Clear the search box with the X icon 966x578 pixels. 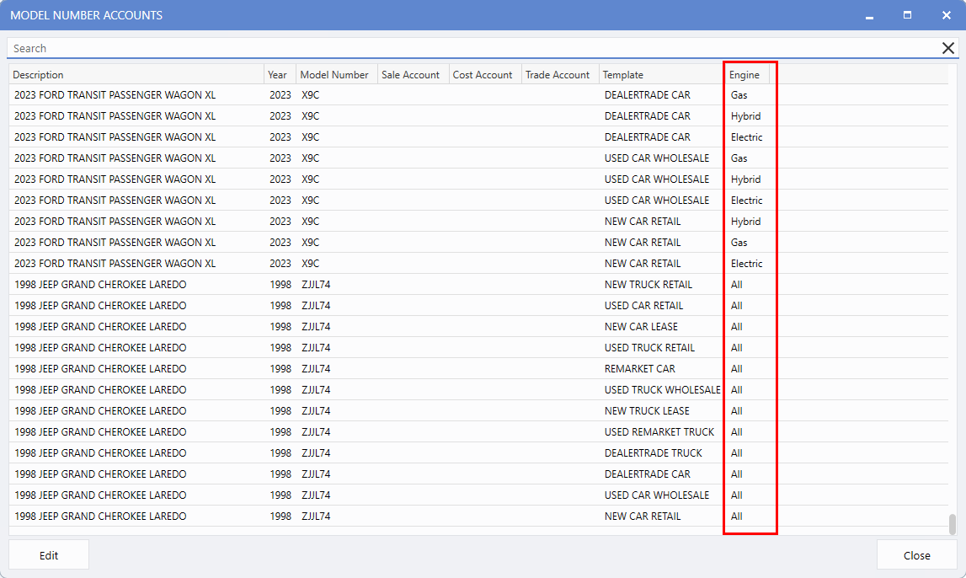point(948,48)
